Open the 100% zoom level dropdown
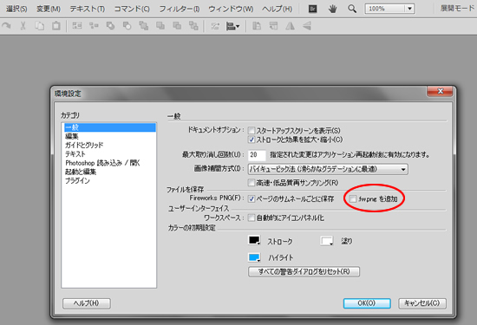 click(409, 9)
